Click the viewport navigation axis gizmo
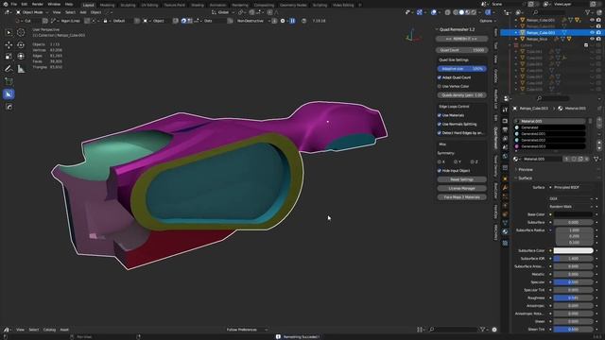The image size is (605, 340). point(412,37)
